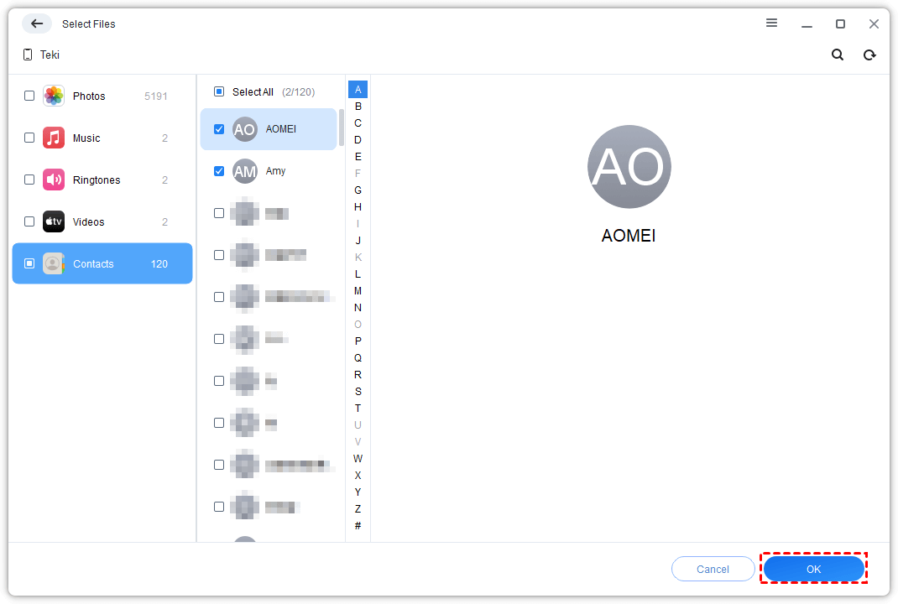898x604 pixels.
Task: Click the large AO avatar
Action: [x=629, y=167]
